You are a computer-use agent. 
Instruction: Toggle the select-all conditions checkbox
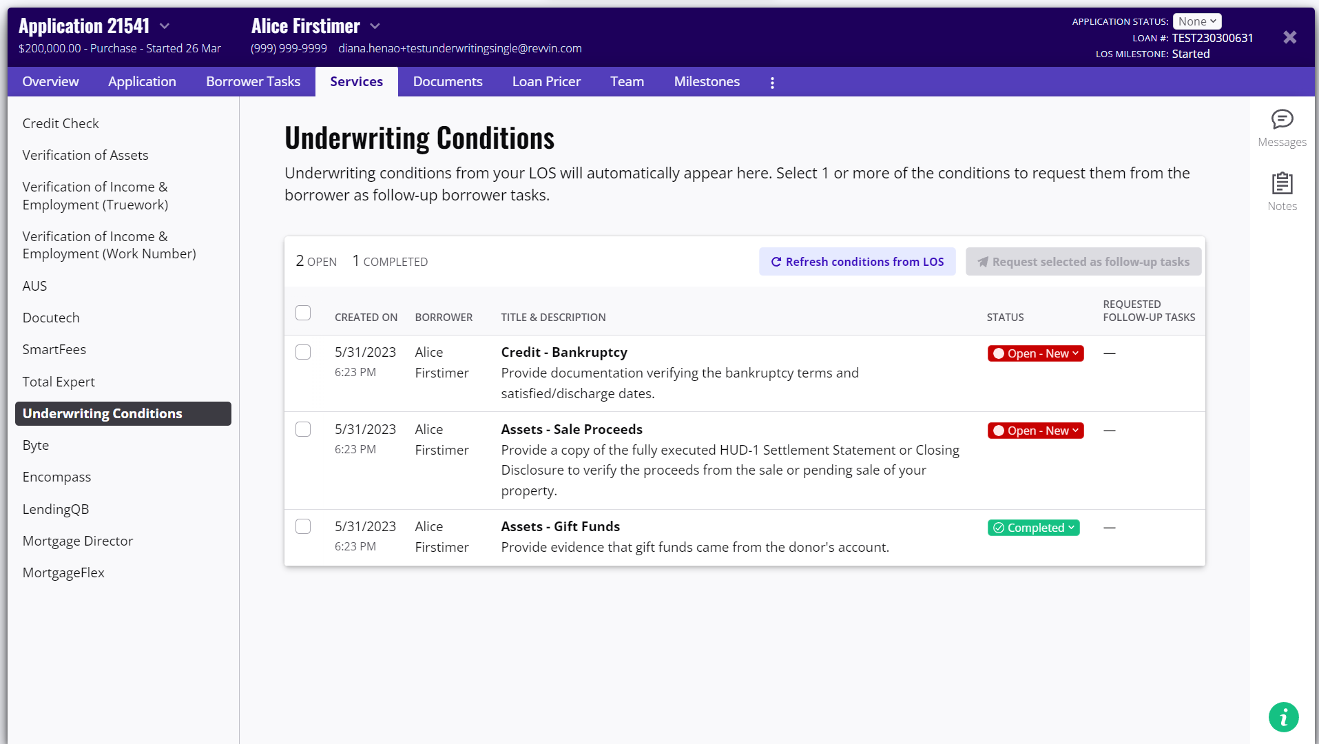[303, 313]
